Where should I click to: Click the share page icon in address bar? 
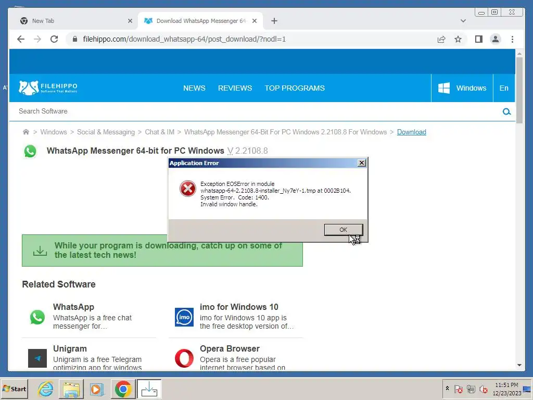tap(441, 39)
